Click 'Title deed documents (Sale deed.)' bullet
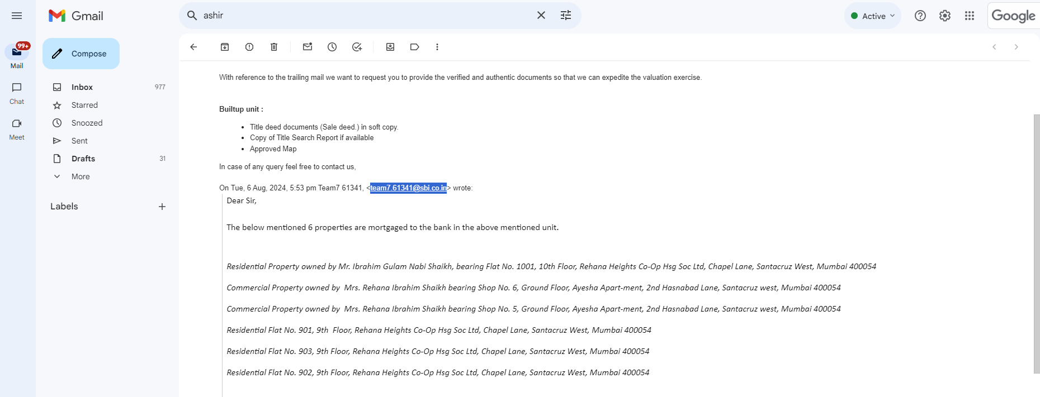 coord(324,127)
